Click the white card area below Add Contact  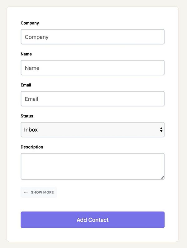[92, 235]
